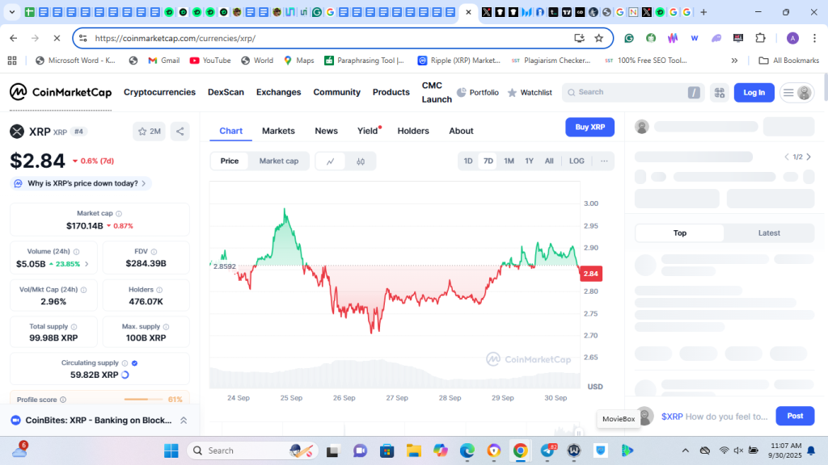The width and height of the screenshot is (828, 465).
Task: Click the QR code icon beside search
Action: [719, 93]
